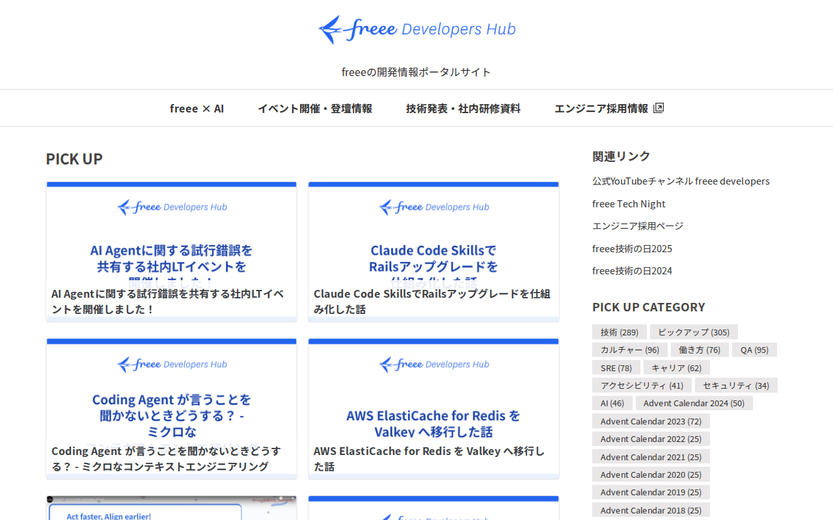Select the セキュリティ (34) category tag
The image size is (833, 520).
pyautogui.click(x=736, y=385)
